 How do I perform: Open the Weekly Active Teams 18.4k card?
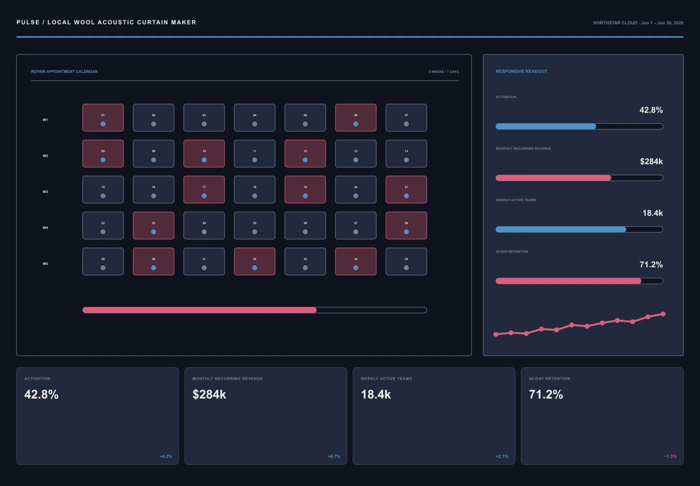click(x=434, y=416)
